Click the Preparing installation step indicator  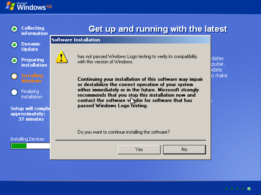(14, 61)
